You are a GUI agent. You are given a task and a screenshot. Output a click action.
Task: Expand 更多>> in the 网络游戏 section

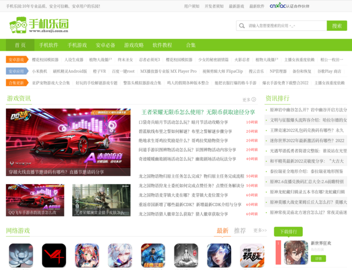tap(260, 231)
